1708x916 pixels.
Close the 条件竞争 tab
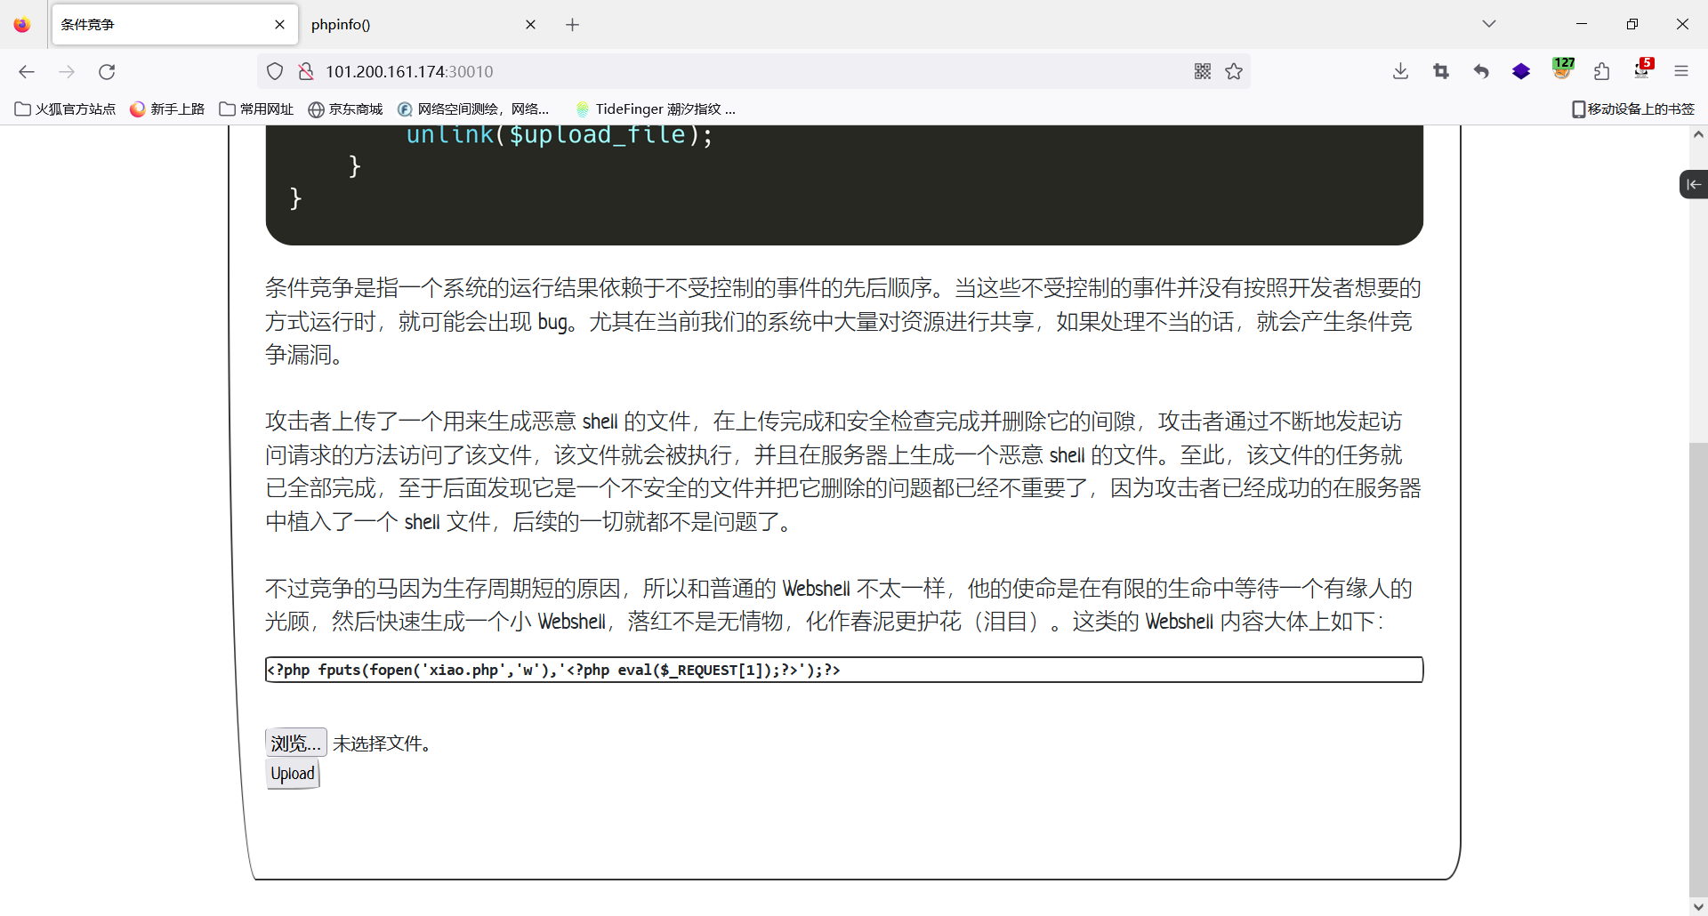click(279, 24)
